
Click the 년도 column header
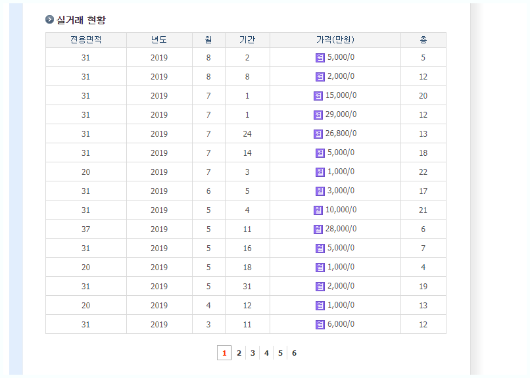pyautogui.click(x=159, y=40)
